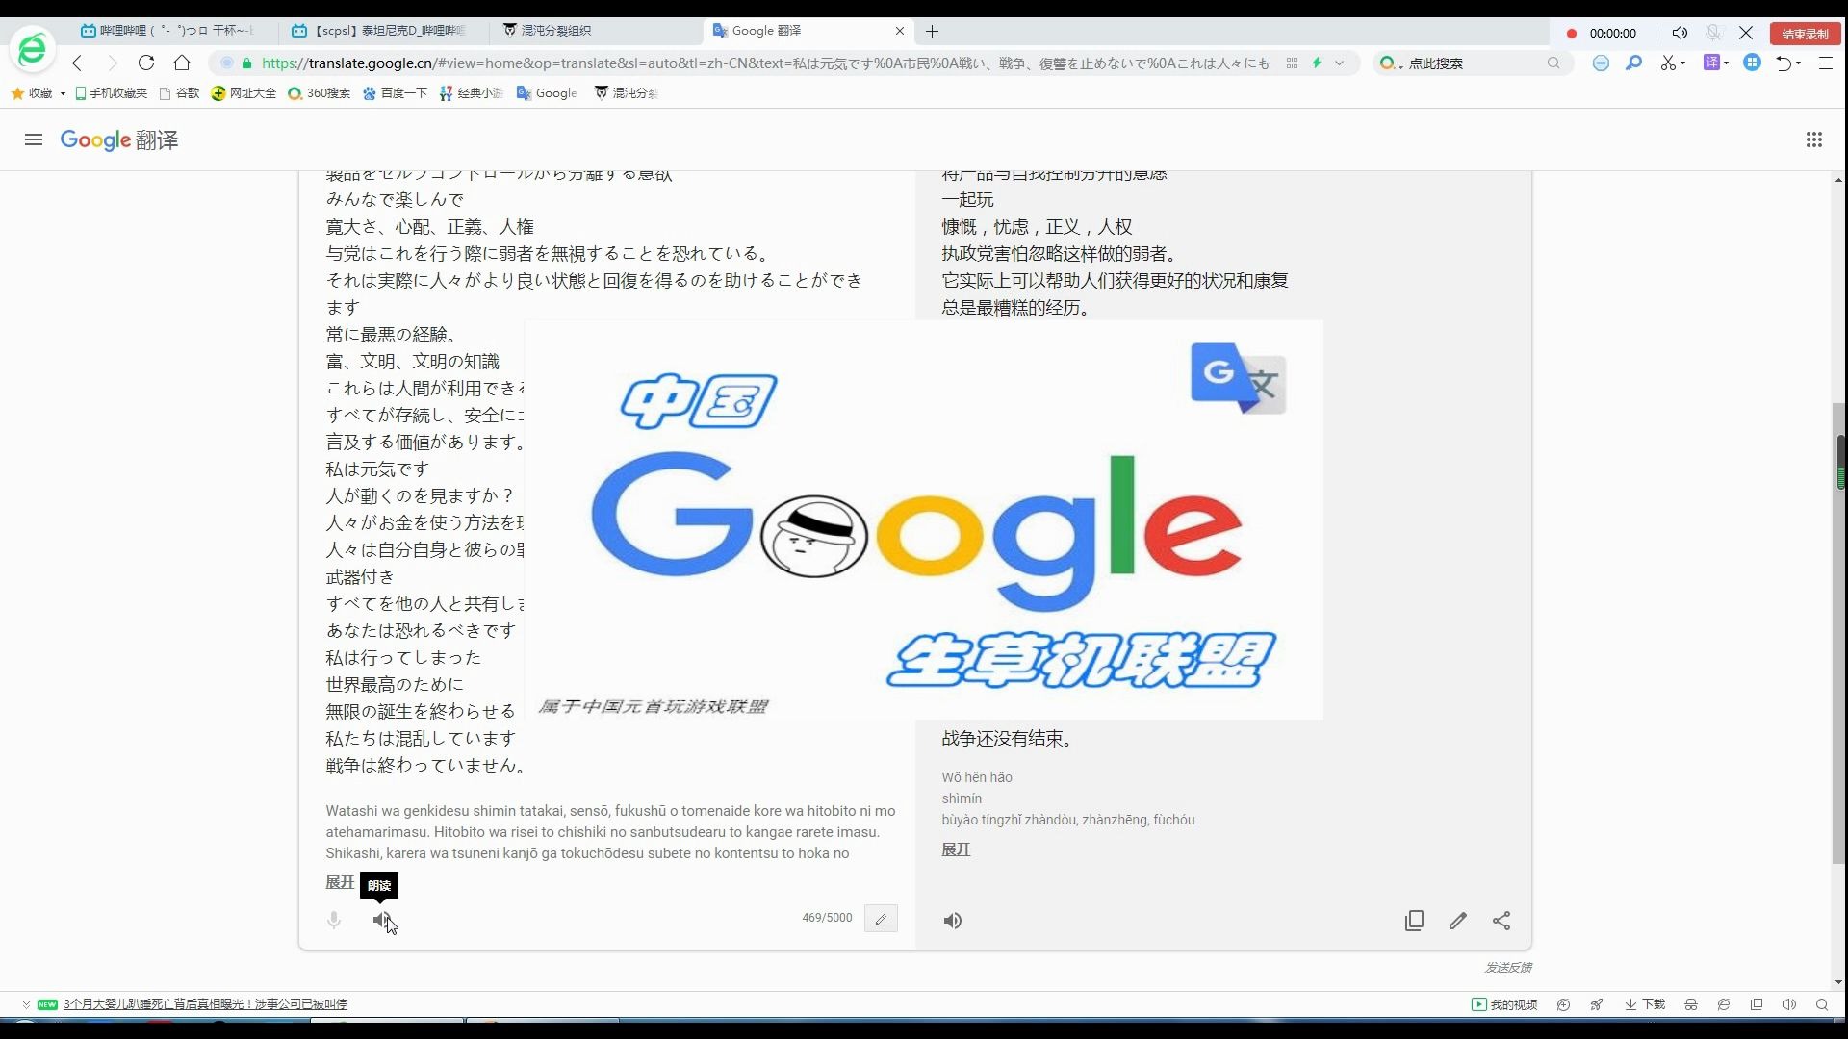
Task: Open the Google bookmark in bookmarks bar
Action: click(547, 93)
